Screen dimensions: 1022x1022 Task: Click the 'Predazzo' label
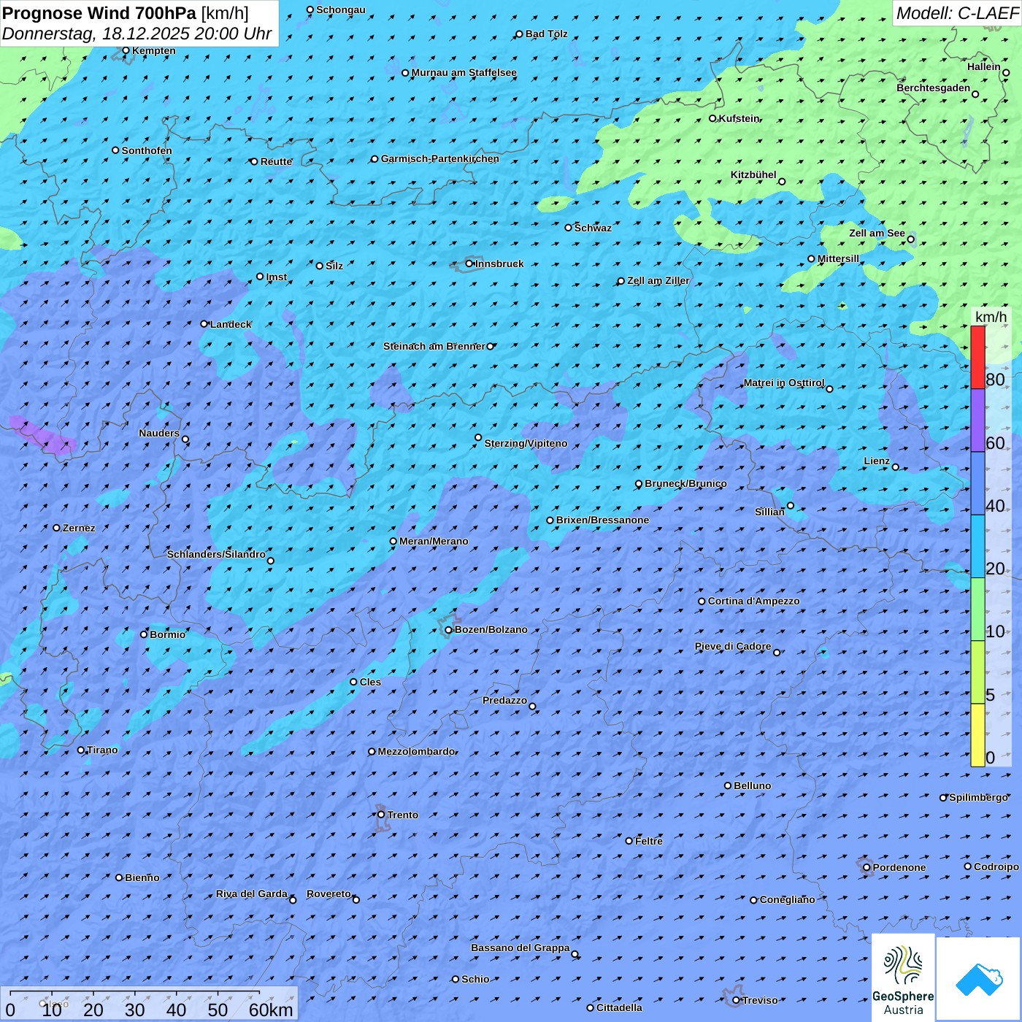[x=504, y=700]
